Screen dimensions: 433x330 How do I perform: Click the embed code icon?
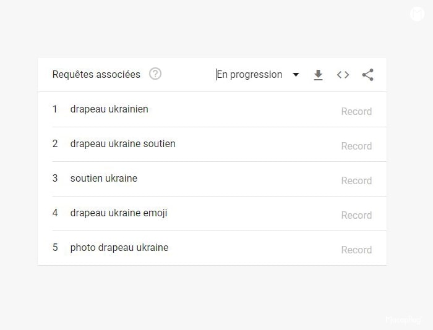click(x=343, y=75)
